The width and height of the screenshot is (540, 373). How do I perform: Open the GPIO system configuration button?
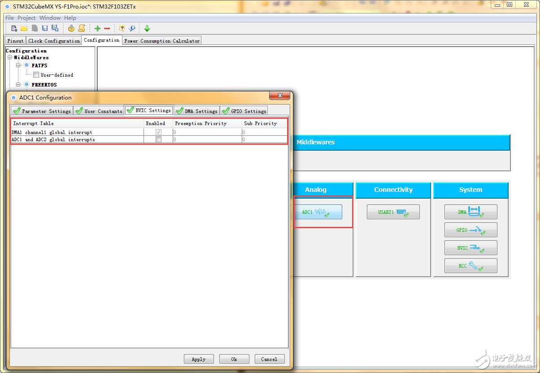pos(471,230)
